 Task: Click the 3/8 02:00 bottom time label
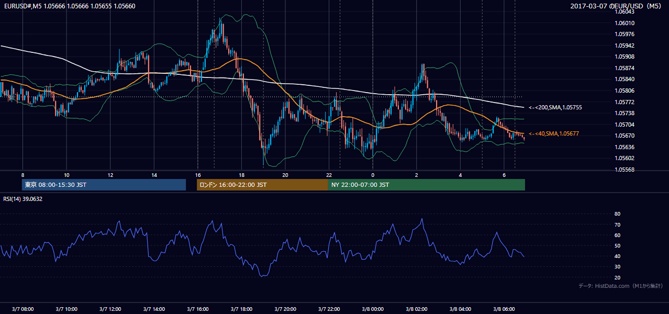click(x=416, y=309)
